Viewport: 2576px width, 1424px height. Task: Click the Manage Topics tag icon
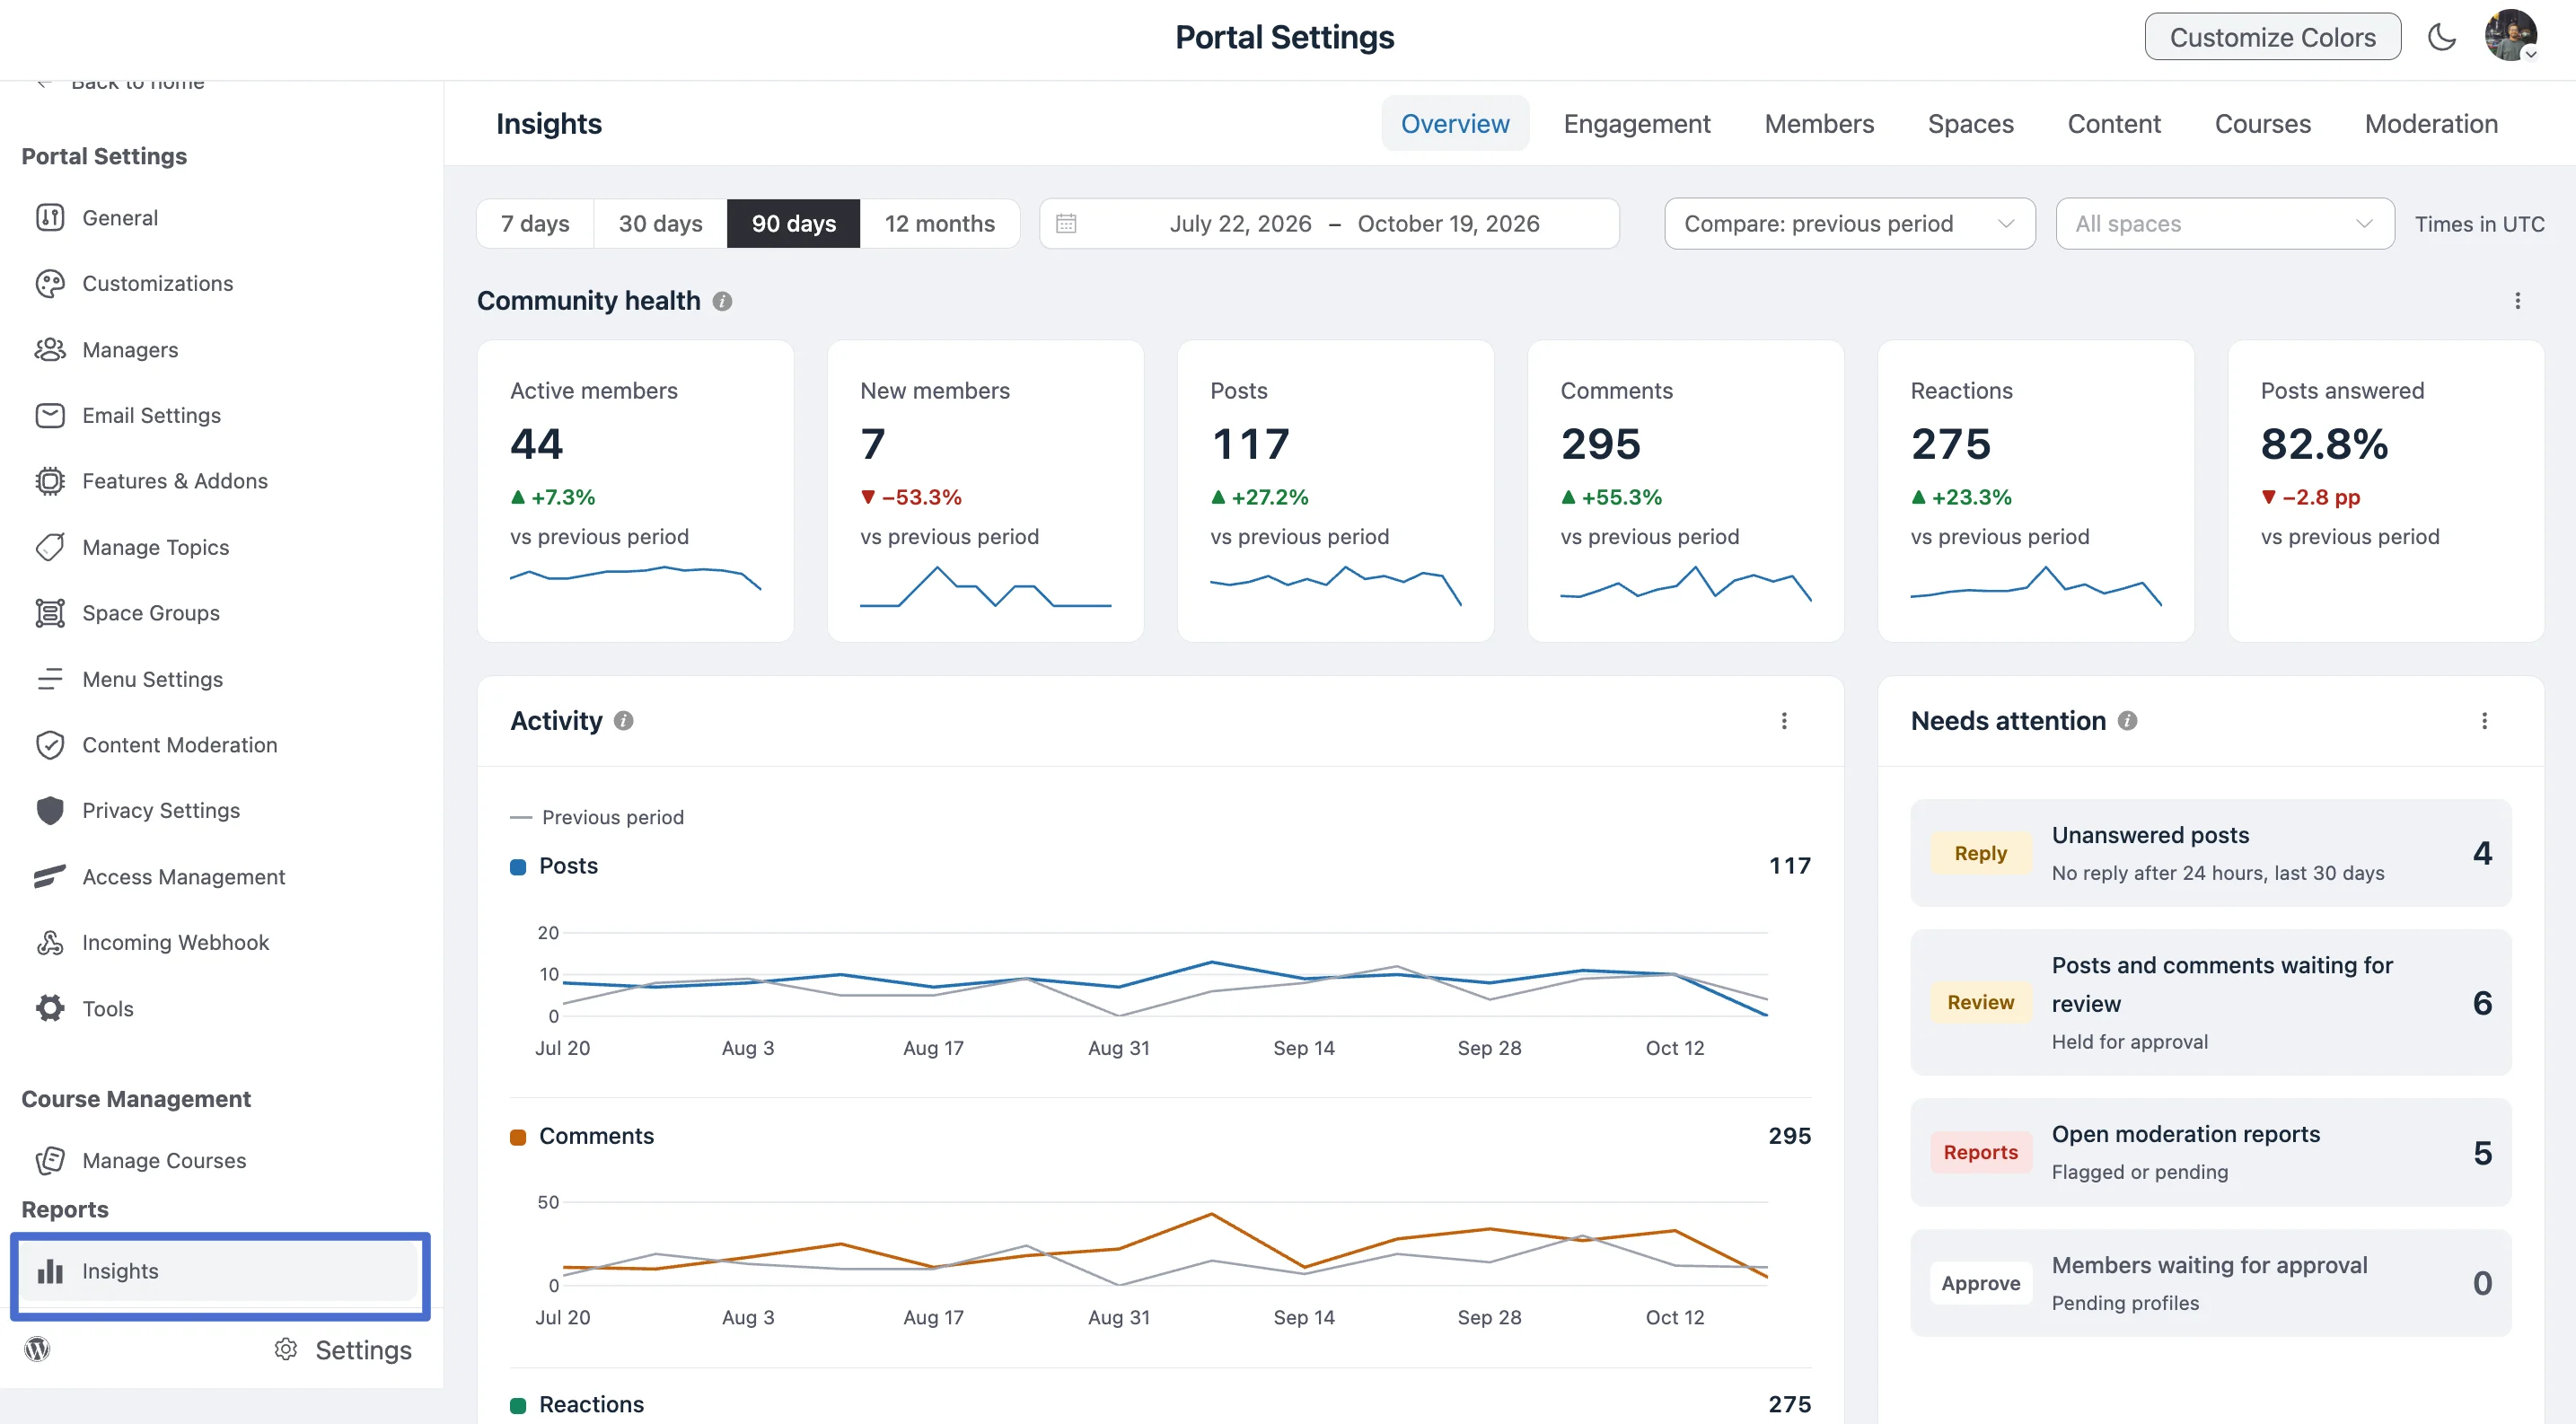pos(50,547)
